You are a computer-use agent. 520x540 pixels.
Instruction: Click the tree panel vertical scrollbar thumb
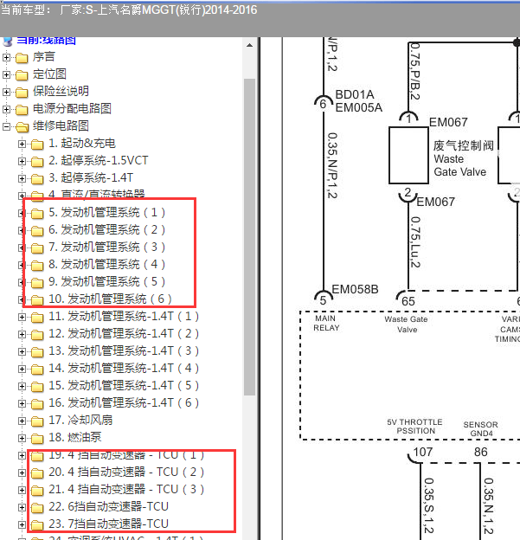(250, 237)
